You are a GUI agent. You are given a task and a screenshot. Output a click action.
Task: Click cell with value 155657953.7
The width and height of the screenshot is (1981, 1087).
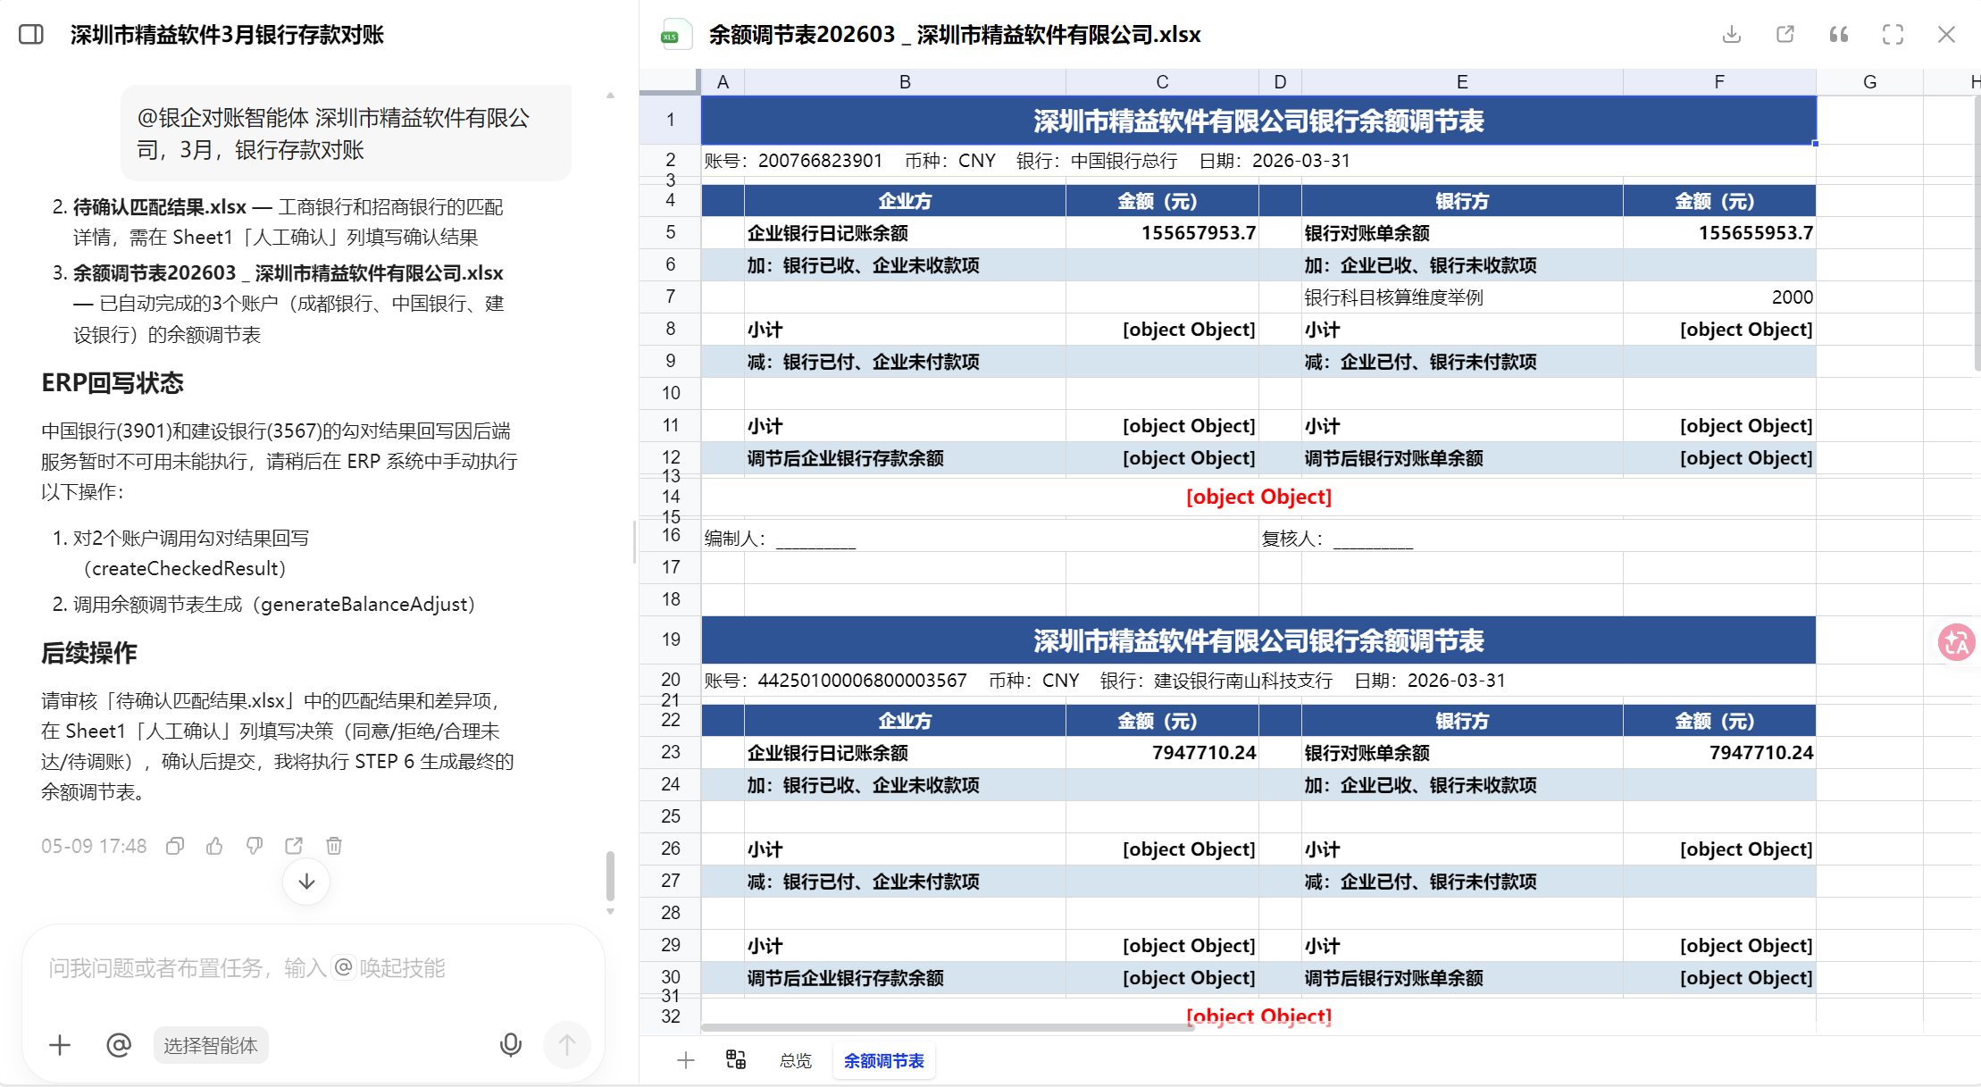pyautogui.click(x=1162, y=233)
